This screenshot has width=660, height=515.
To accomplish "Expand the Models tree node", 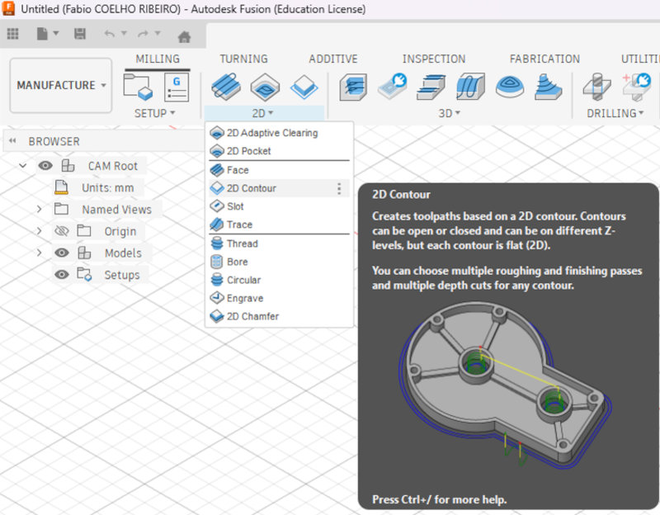I will (x=39, y=253).
